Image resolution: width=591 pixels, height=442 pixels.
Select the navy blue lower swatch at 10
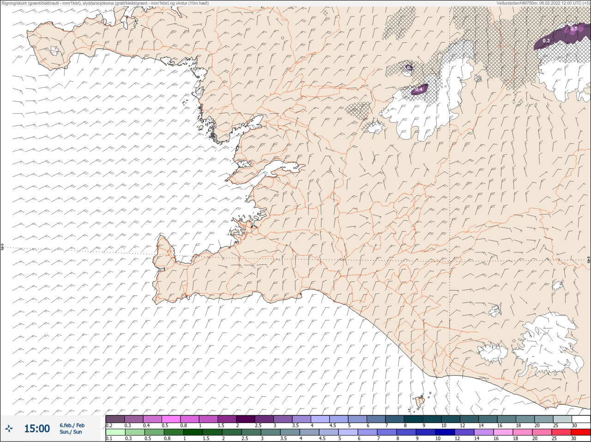point(445,432)
